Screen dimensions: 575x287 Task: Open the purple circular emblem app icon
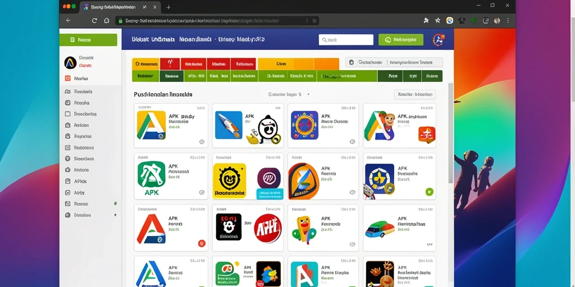tap(304, 126)
